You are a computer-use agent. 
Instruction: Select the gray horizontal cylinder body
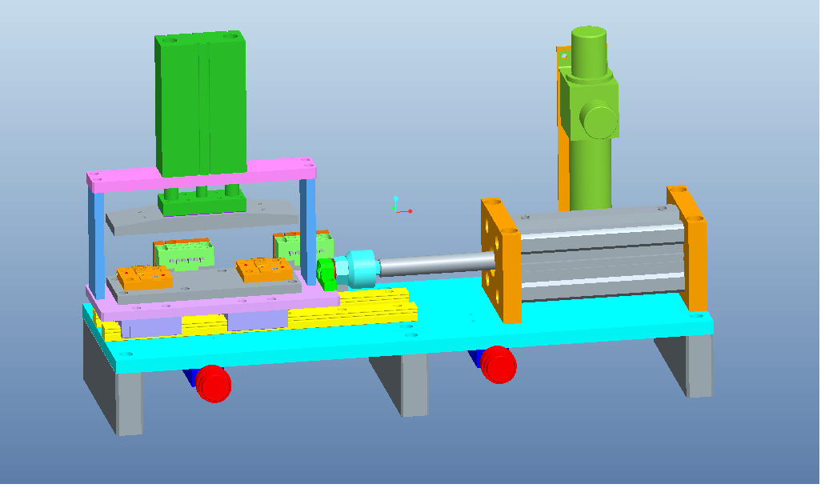tap(599, 256)
